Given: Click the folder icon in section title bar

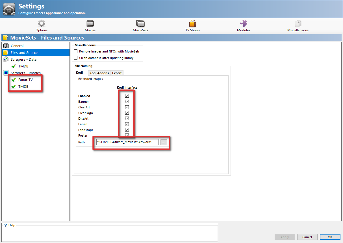Looking at the screenshot, I should (5, 38).
